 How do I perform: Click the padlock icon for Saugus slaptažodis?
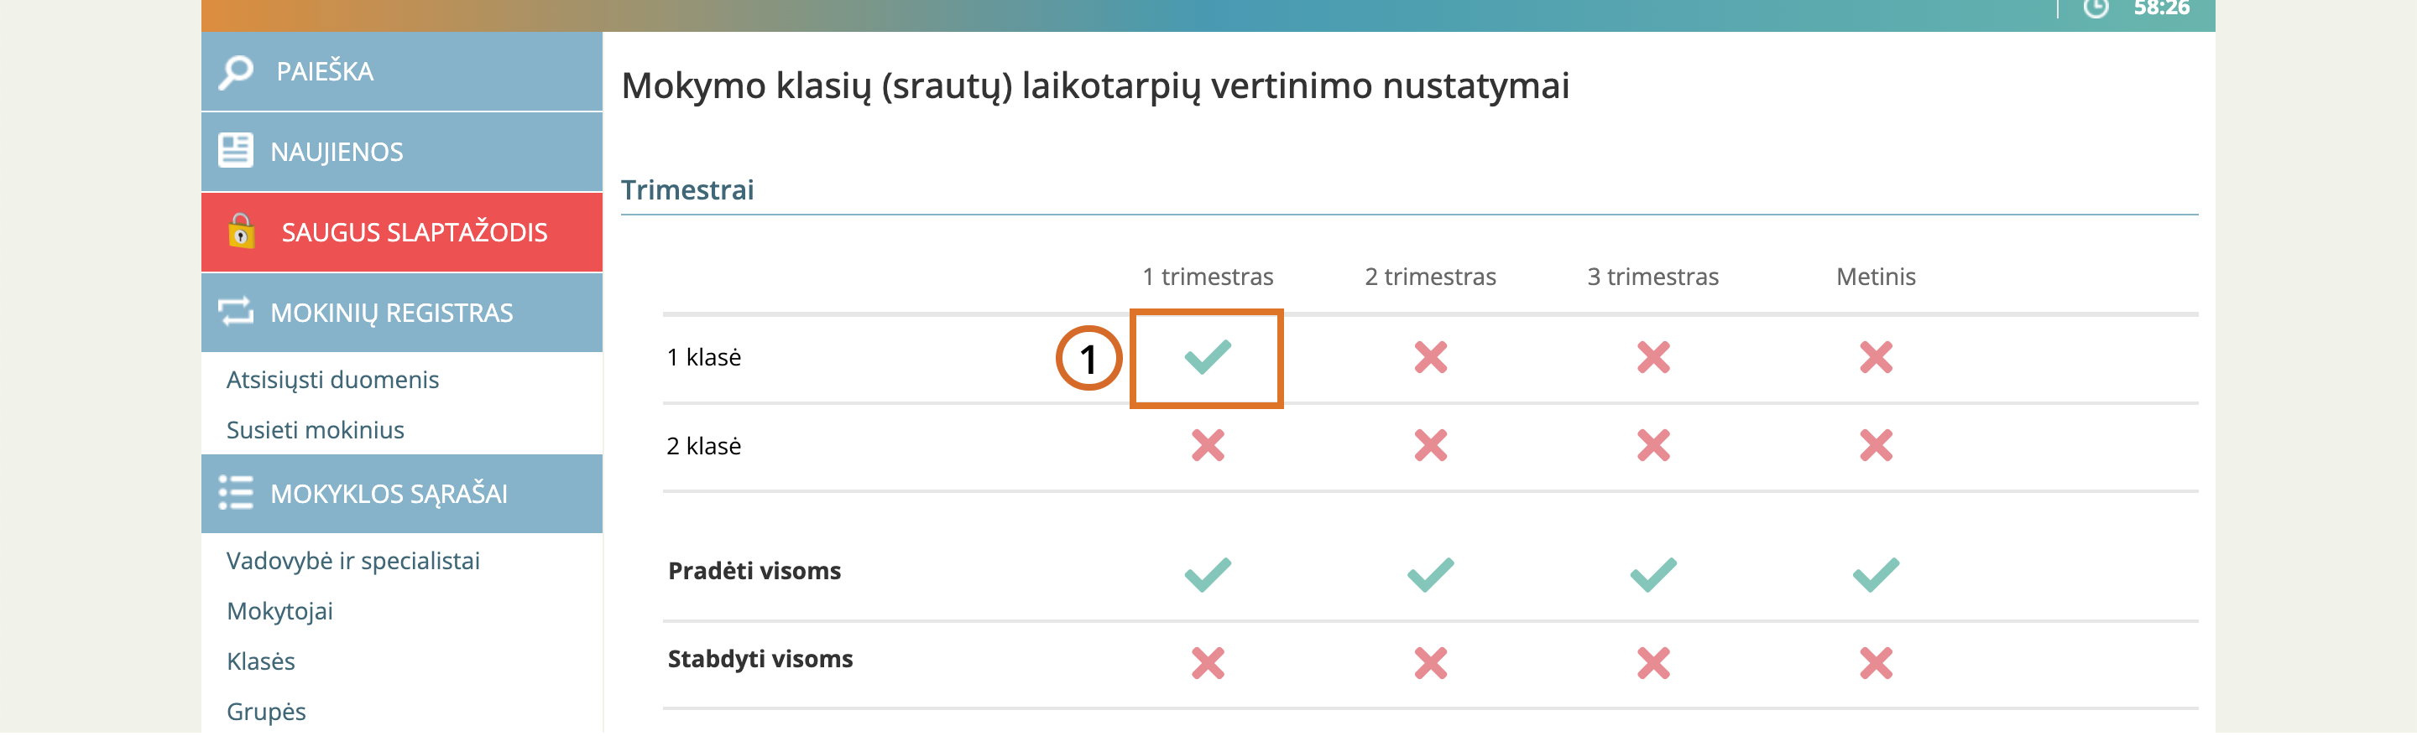point(241,231)
